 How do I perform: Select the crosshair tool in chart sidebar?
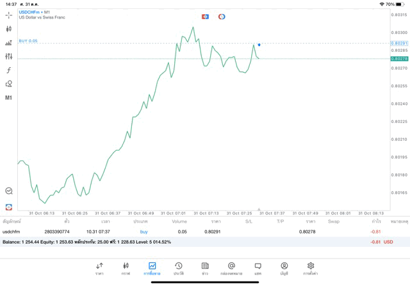(9, 14)
